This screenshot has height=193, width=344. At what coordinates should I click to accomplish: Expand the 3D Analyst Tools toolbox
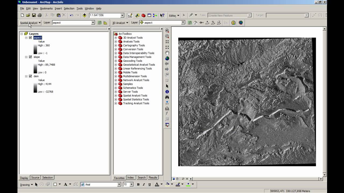tap(116, 38)
